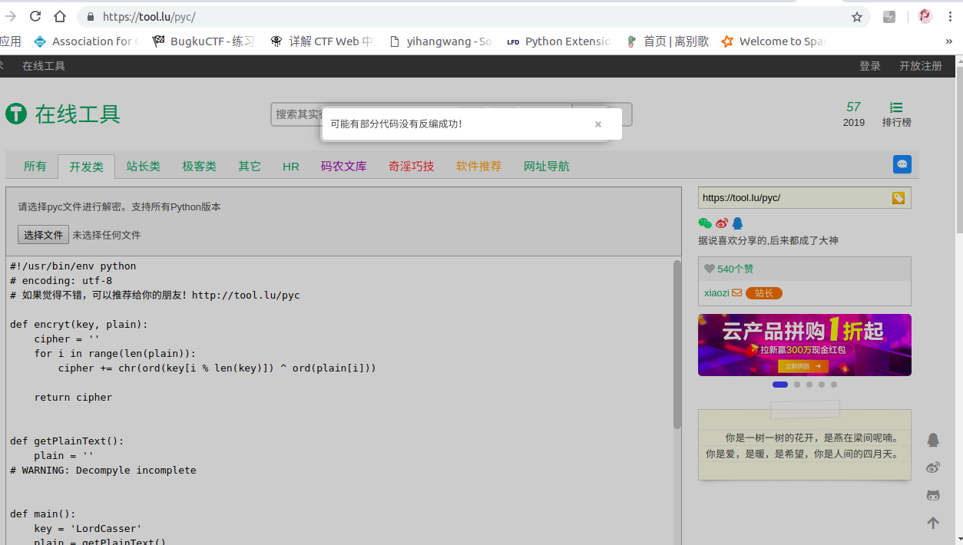963x545 pixels.
Task: Click the back-to-top arrow icon
Action: pos(933,523)
